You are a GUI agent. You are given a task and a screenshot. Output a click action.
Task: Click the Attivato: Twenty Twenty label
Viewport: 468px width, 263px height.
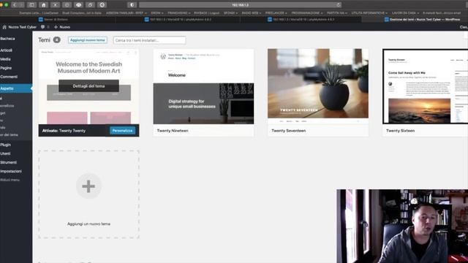[64, 131]
